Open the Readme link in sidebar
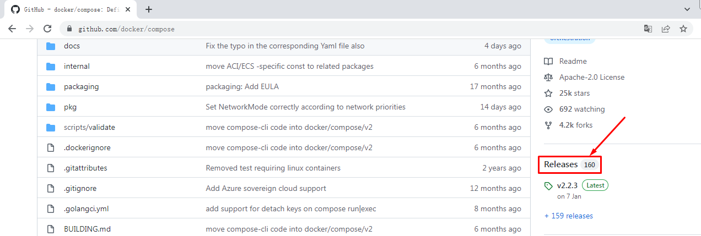Image resolution: width=701 pixels, height=236 pixels. 573,61
